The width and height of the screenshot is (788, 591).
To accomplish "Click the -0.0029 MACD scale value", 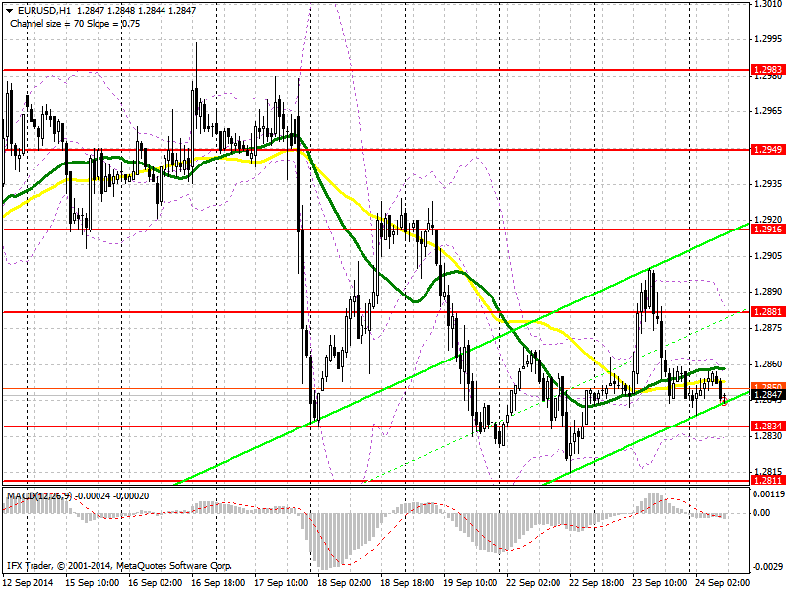I will [767, 567].
